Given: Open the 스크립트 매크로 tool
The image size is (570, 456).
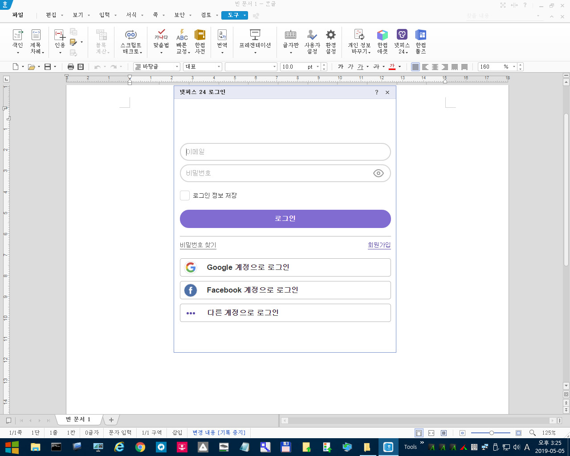Looking at the screenshot, I should (131, 41).
